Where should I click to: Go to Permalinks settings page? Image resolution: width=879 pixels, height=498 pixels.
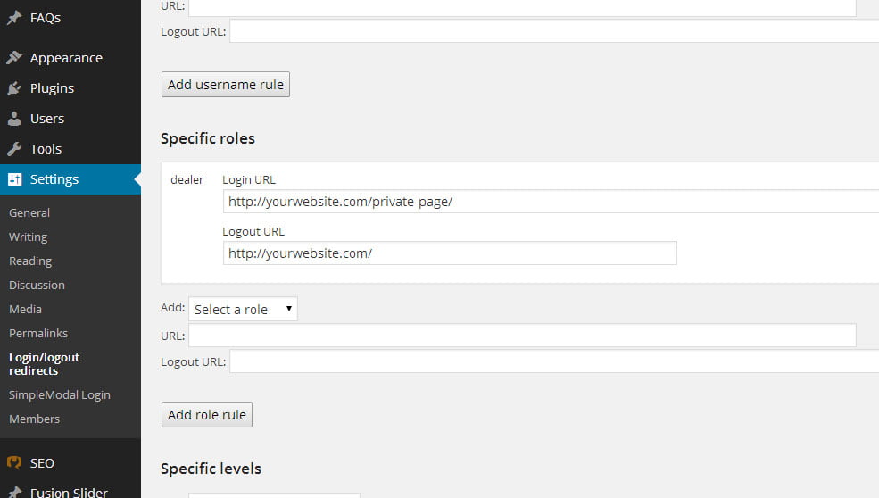pos(38,334)
